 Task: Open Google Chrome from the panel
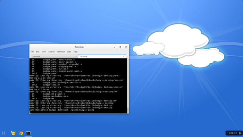tap(21, 133)
